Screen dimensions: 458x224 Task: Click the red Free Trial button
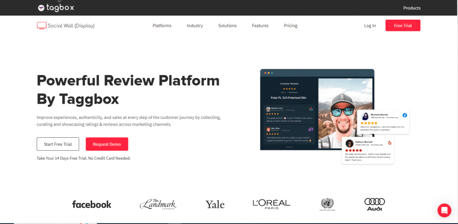click(403, 25)
